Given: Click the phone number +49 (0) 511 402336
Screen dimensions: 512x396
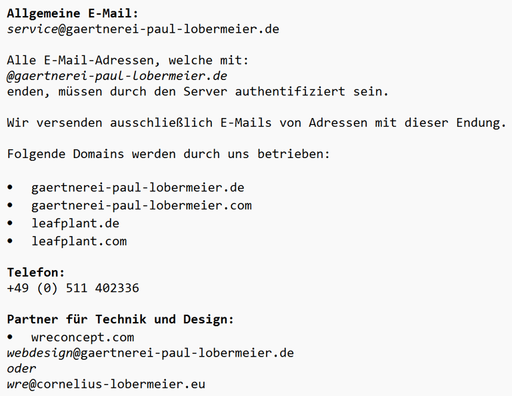Looking at the screenshot, I should tap(73, 288).
